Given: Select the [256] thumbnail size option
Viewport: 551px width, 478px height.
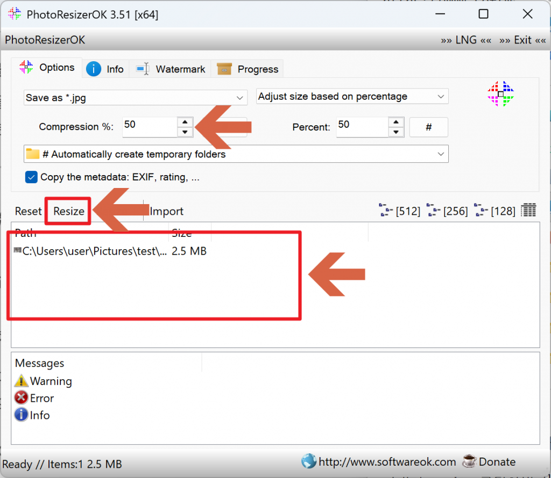Looking at the screenshot, I should pos(447,211).
